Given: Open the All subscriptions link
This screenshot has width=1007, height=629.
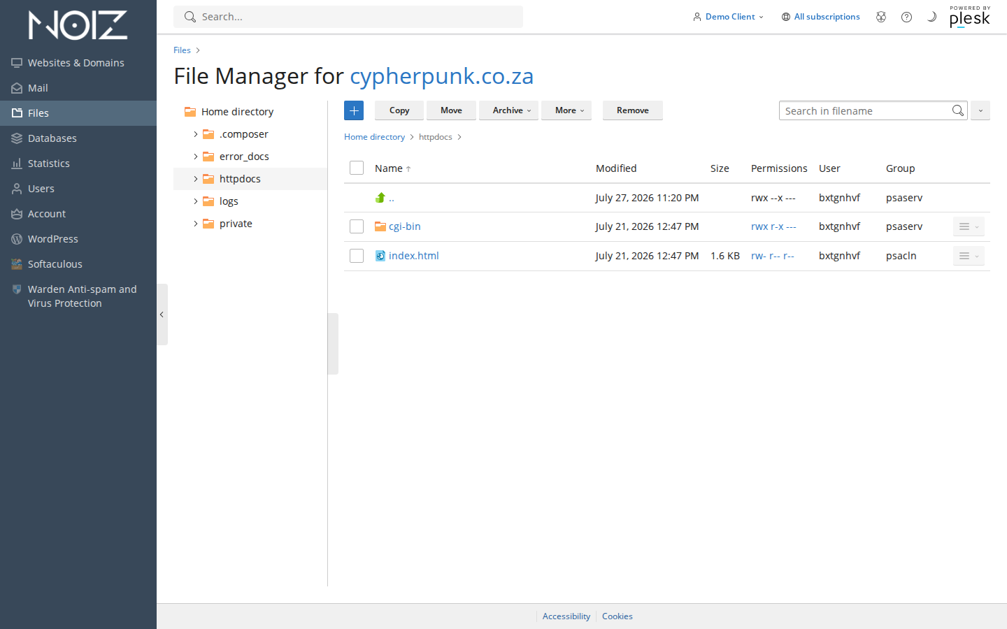Looking at the screenshot, I should point(827,17).
